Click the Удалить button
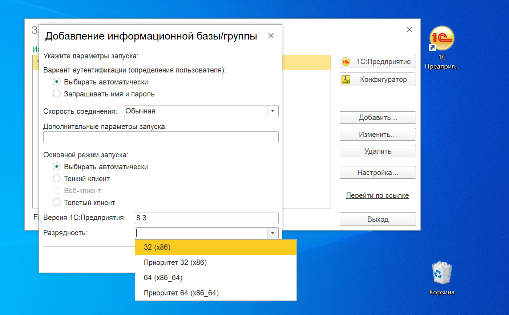This screenshot has width=509, height=315. tap(377, 151)
